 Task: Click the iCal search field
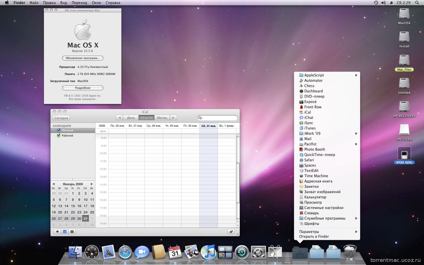point(217,118)
